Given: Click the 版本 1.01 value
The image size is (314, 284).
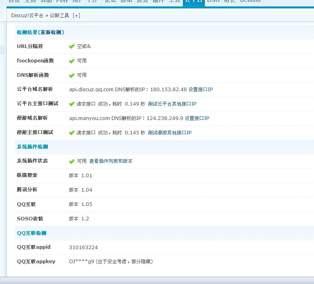Looking at the screenshot, I should [x=80, y=176].
